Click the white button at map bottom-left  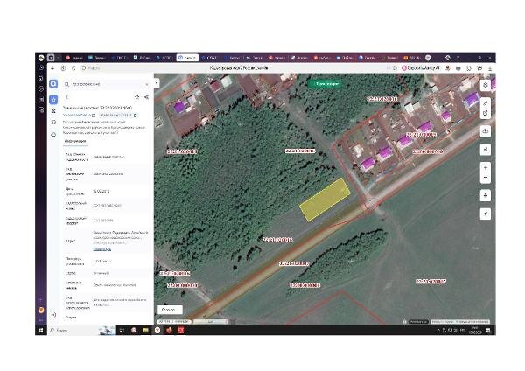click(x=170, y=310)
